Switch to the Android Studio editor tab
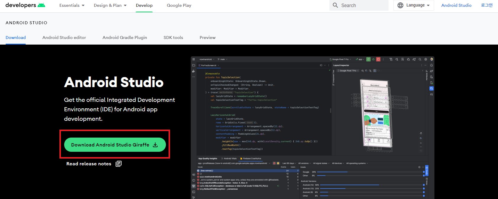 coord(64,37)
